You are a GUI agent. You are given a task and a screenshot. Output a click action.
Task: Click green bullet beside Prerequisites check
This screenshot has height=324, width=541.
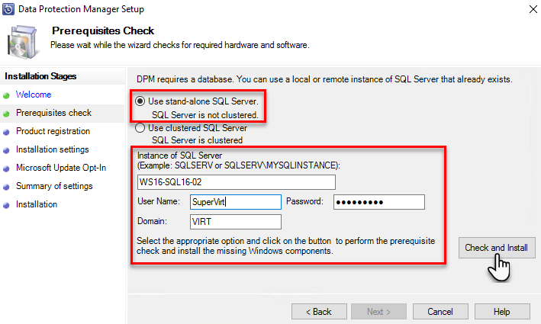tap(6, 114)
